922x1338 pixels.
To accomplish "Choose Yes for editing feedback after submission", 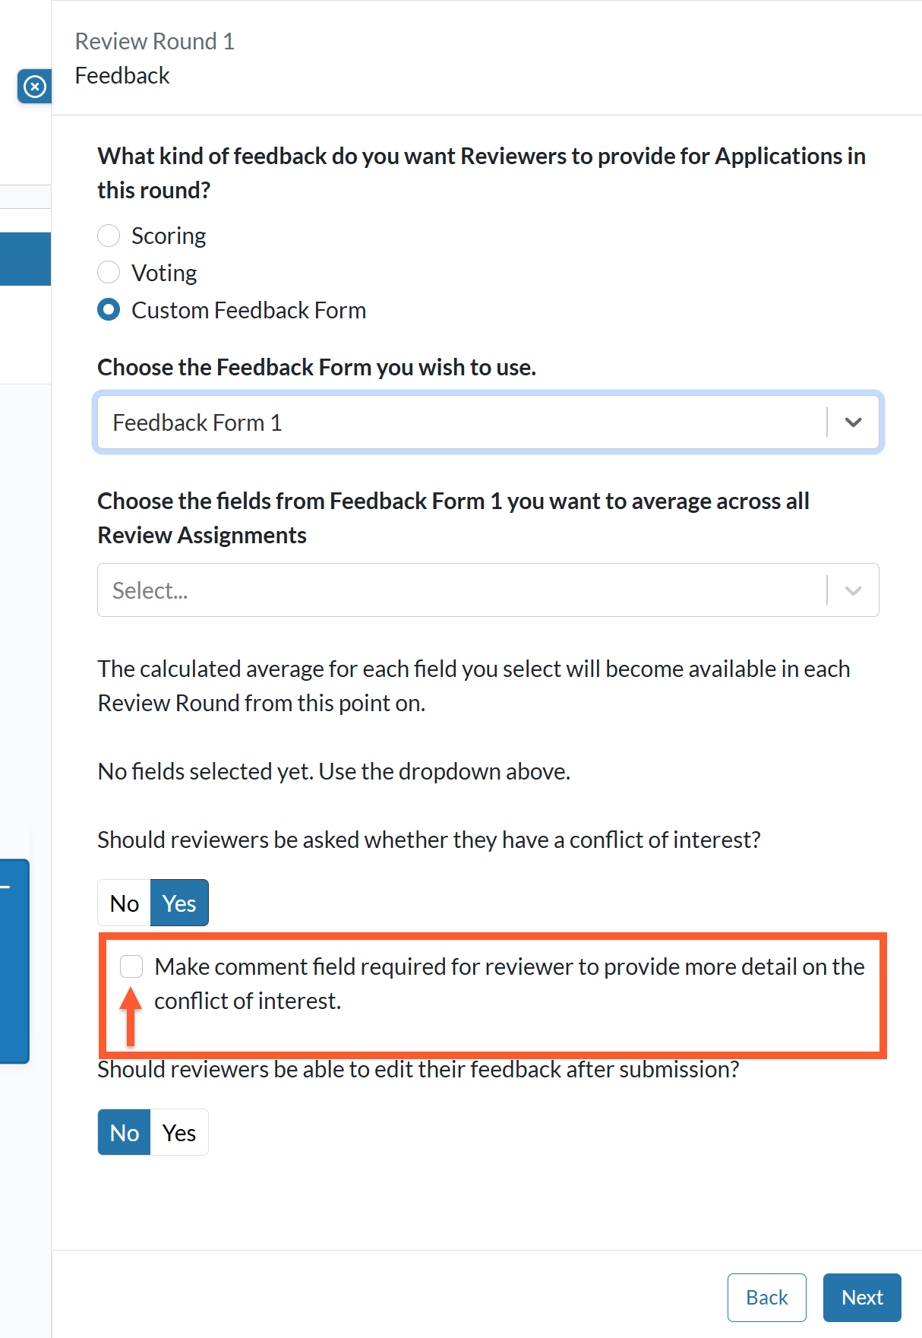I will [x=179, y=1132].
